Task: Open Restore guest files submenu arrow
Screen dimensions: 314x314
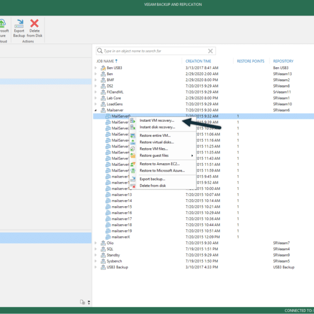Action: [x=192, y=156]
